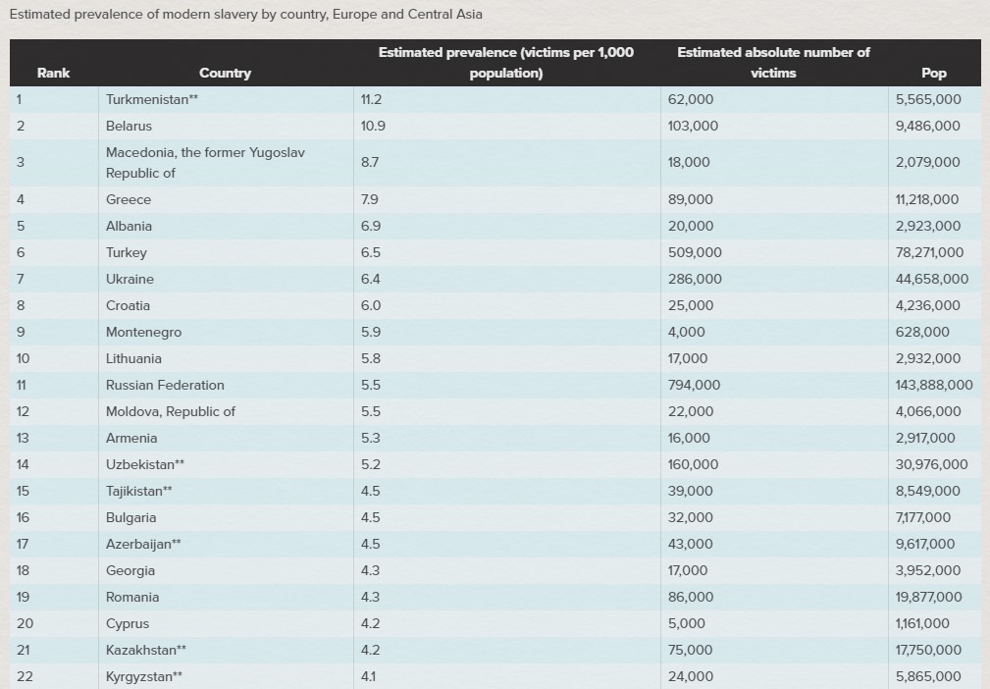Click the Macedonia, the former Yugoslav Republic cell
The height and width of the screenshot is (689, 990).
point(205,163)
